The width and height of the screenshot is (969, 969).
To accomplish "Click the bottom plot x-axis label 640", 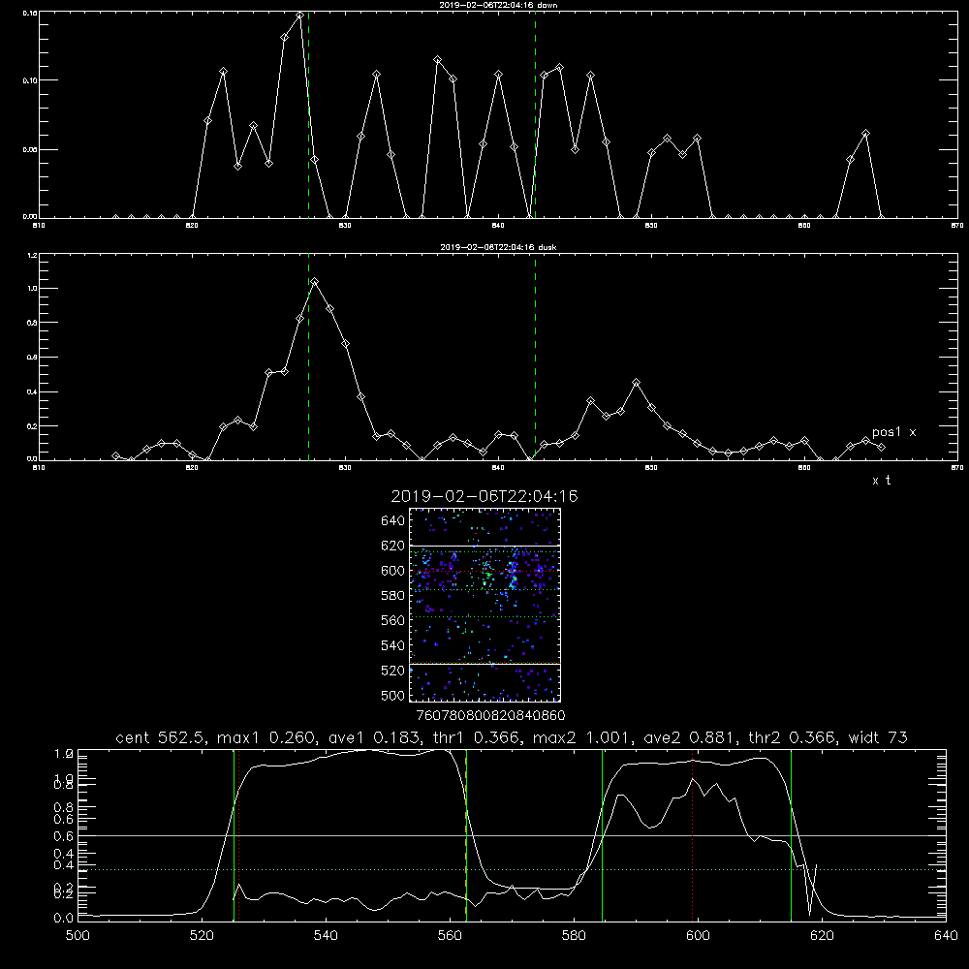I will (x=946, y=936).
